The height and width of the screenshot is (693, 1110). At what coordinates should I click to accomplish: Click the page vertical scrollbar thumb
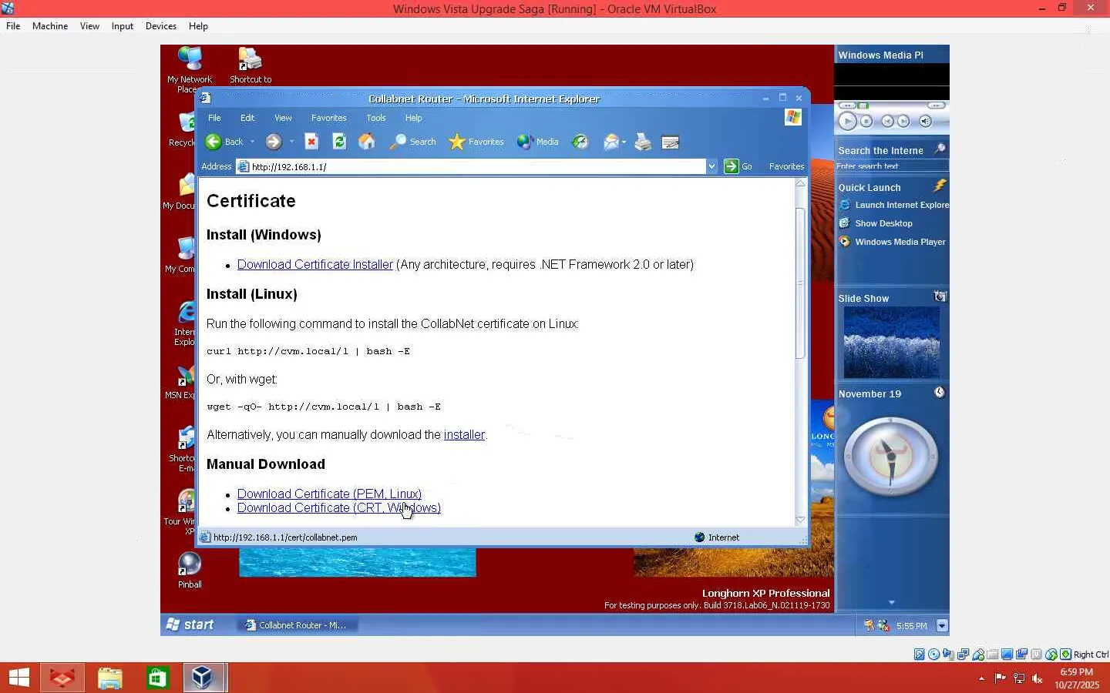tap(800, 283)
